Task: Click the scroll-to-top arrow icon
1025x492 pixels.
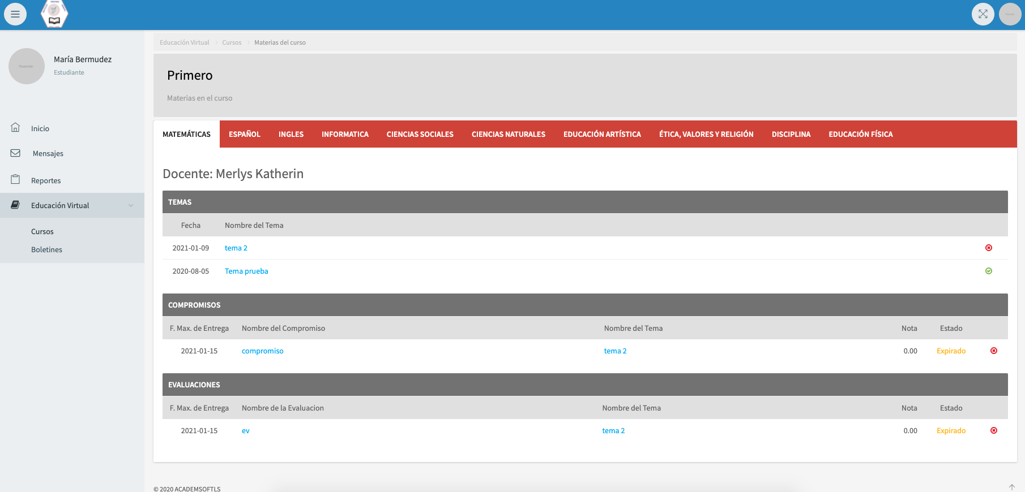Action: 1011,487
